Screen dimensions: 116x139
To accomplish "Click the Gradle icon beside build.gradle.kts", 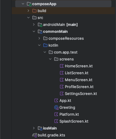I will coord(34,135).
